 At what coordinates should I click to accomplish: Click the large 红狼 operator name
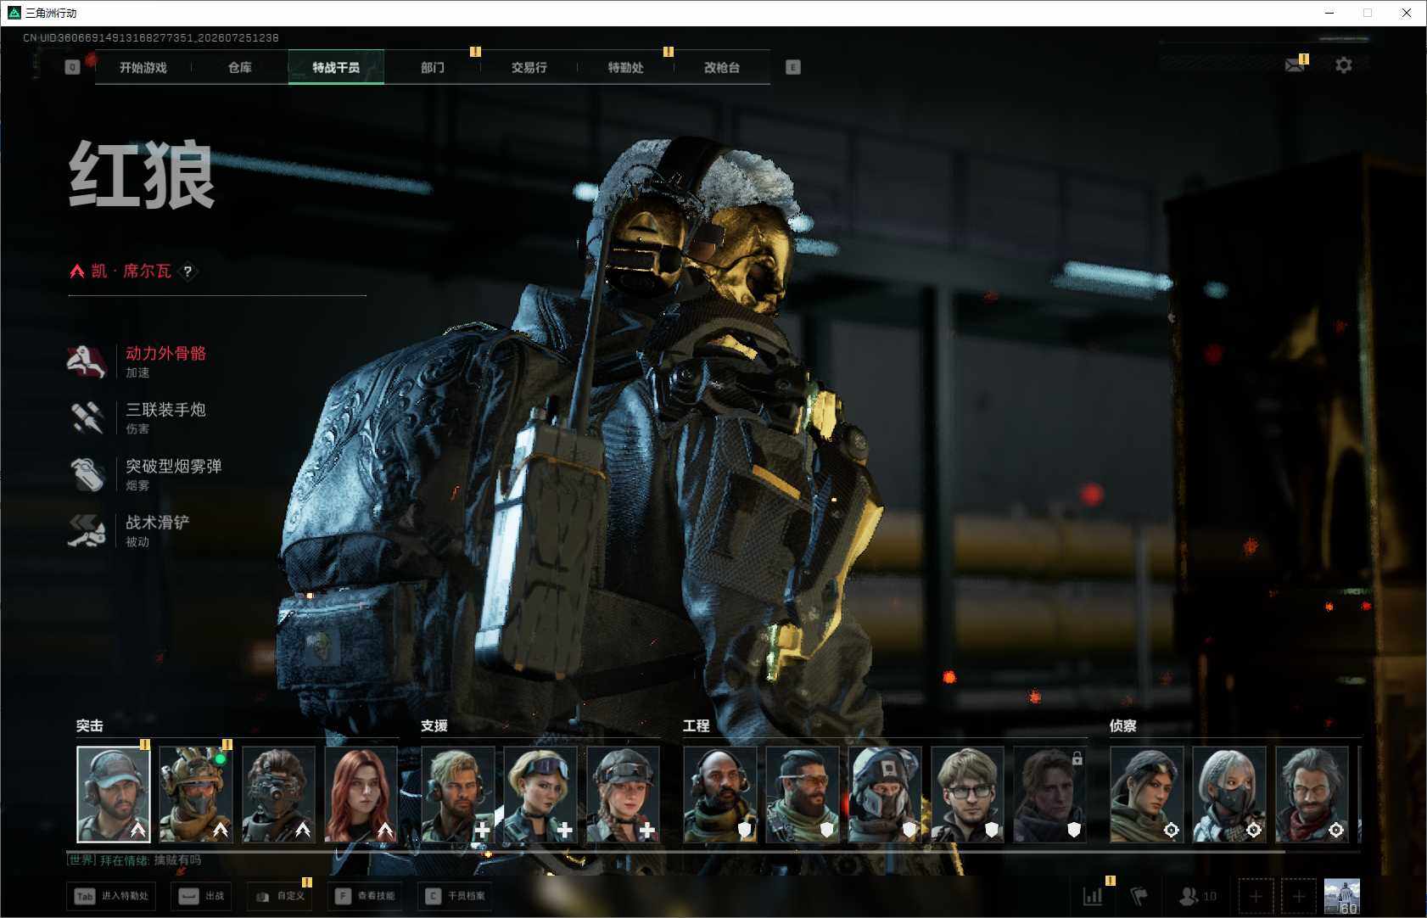click(x=142, y=175)
